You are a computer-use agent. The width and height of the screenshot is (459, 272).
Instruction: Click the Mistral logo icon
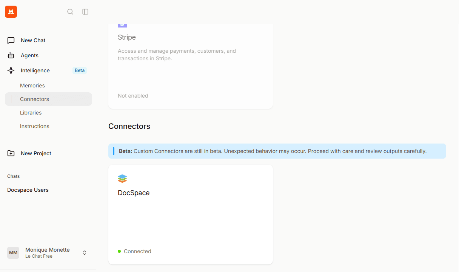11,12
